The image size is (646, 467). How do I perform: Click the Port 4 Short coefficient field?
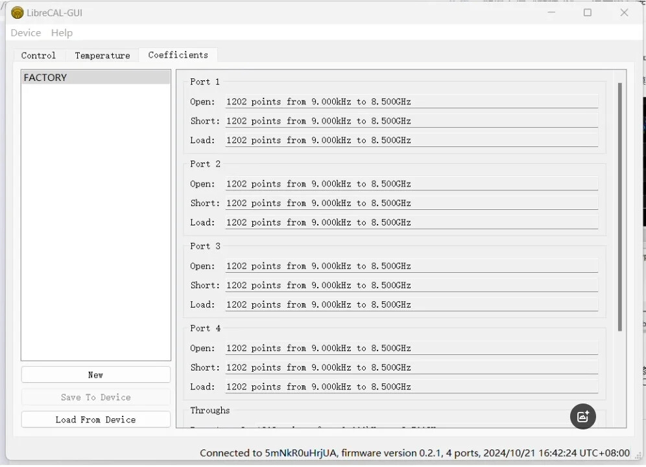coord(411,367)
